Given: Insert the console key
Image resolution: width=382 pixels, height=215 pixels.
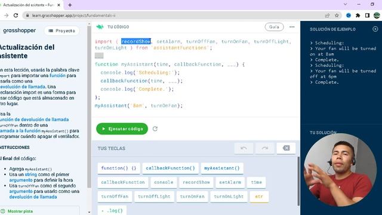Looking at the screenshot, I should [x=164, y=182].
